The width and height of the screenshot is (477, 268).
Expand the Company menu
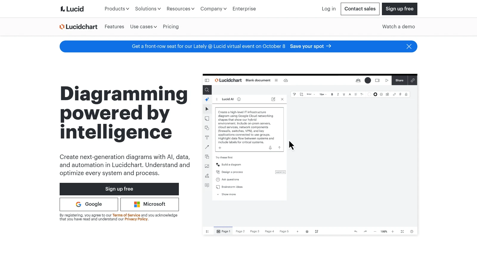coord(213,9)
